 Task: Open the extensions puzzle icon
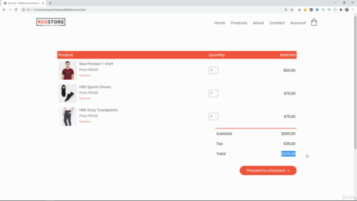point(341,10)
